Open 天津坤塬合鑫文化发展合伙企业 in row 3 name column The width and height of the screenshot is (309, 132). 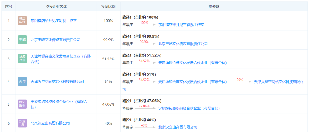point(61,59)
